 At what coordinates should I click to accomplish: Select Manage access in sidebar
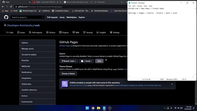(37, 49)
